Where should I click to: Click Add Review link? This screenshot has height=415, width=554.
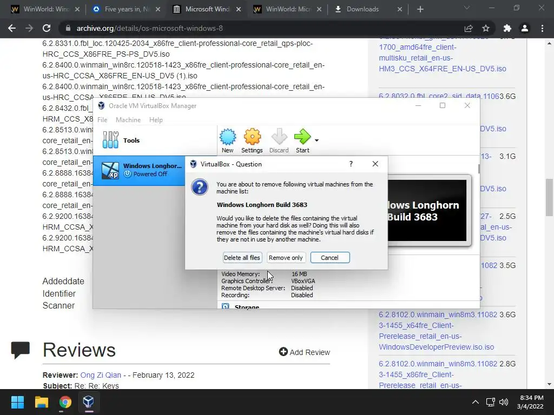pos(305,352)
